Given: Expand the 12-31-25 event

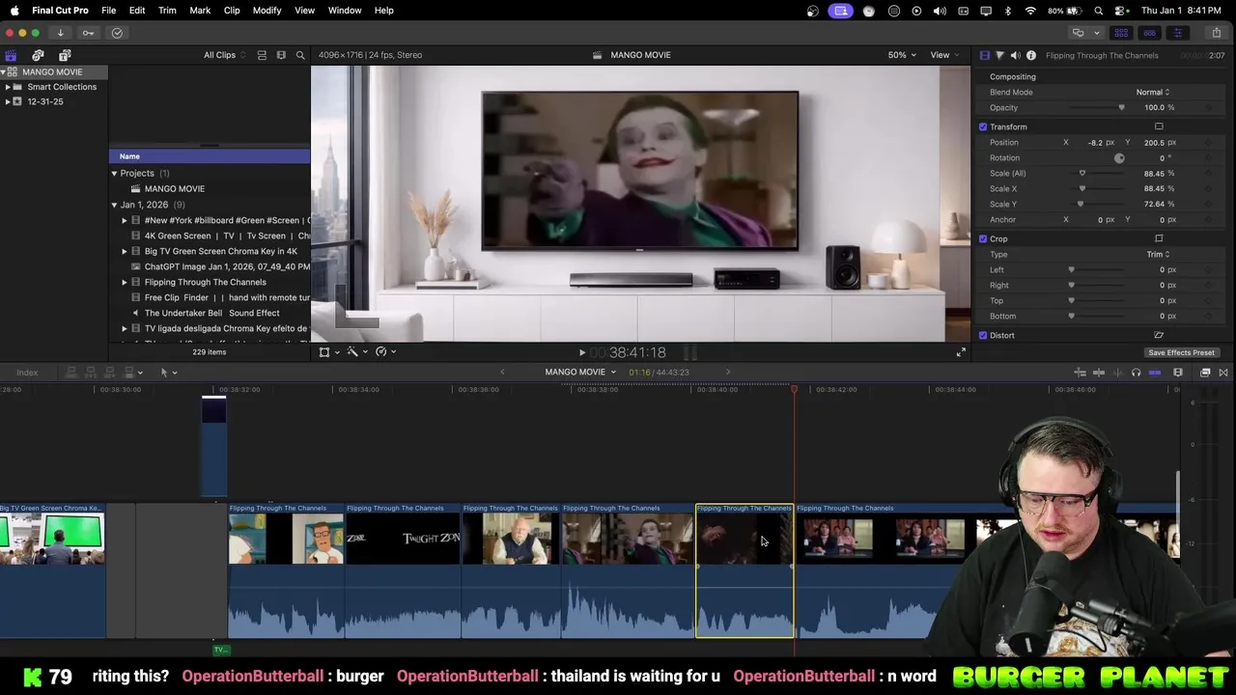Looking at the screenshot, I should 8,101.
